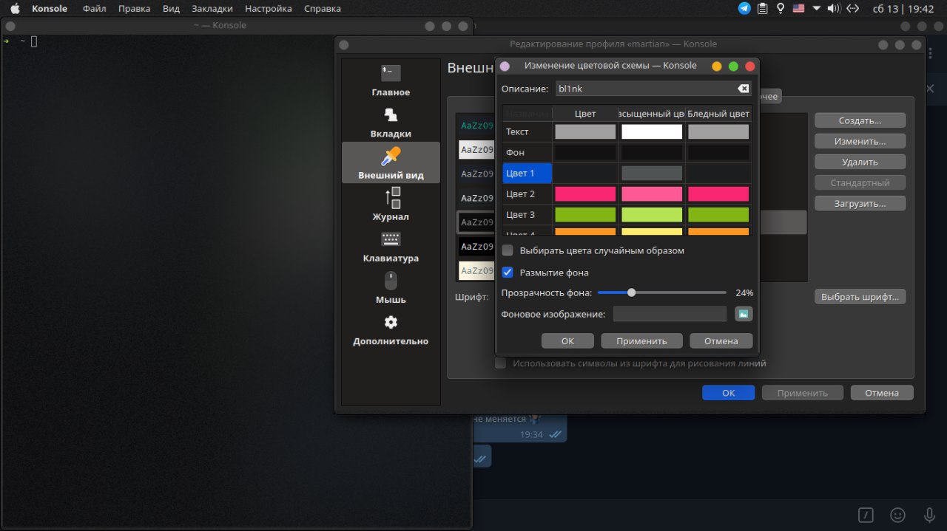947x531 pixels.
Task: Open the Apple menu
Action: tap(14, 9)
